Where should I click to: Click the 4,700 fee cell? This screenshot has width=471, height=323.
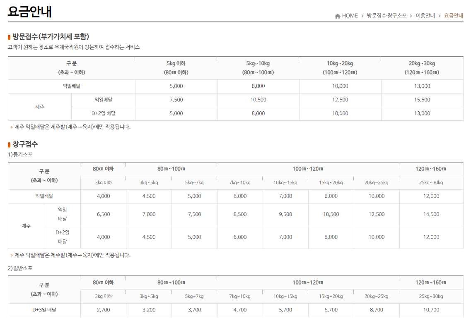[240, 310]
